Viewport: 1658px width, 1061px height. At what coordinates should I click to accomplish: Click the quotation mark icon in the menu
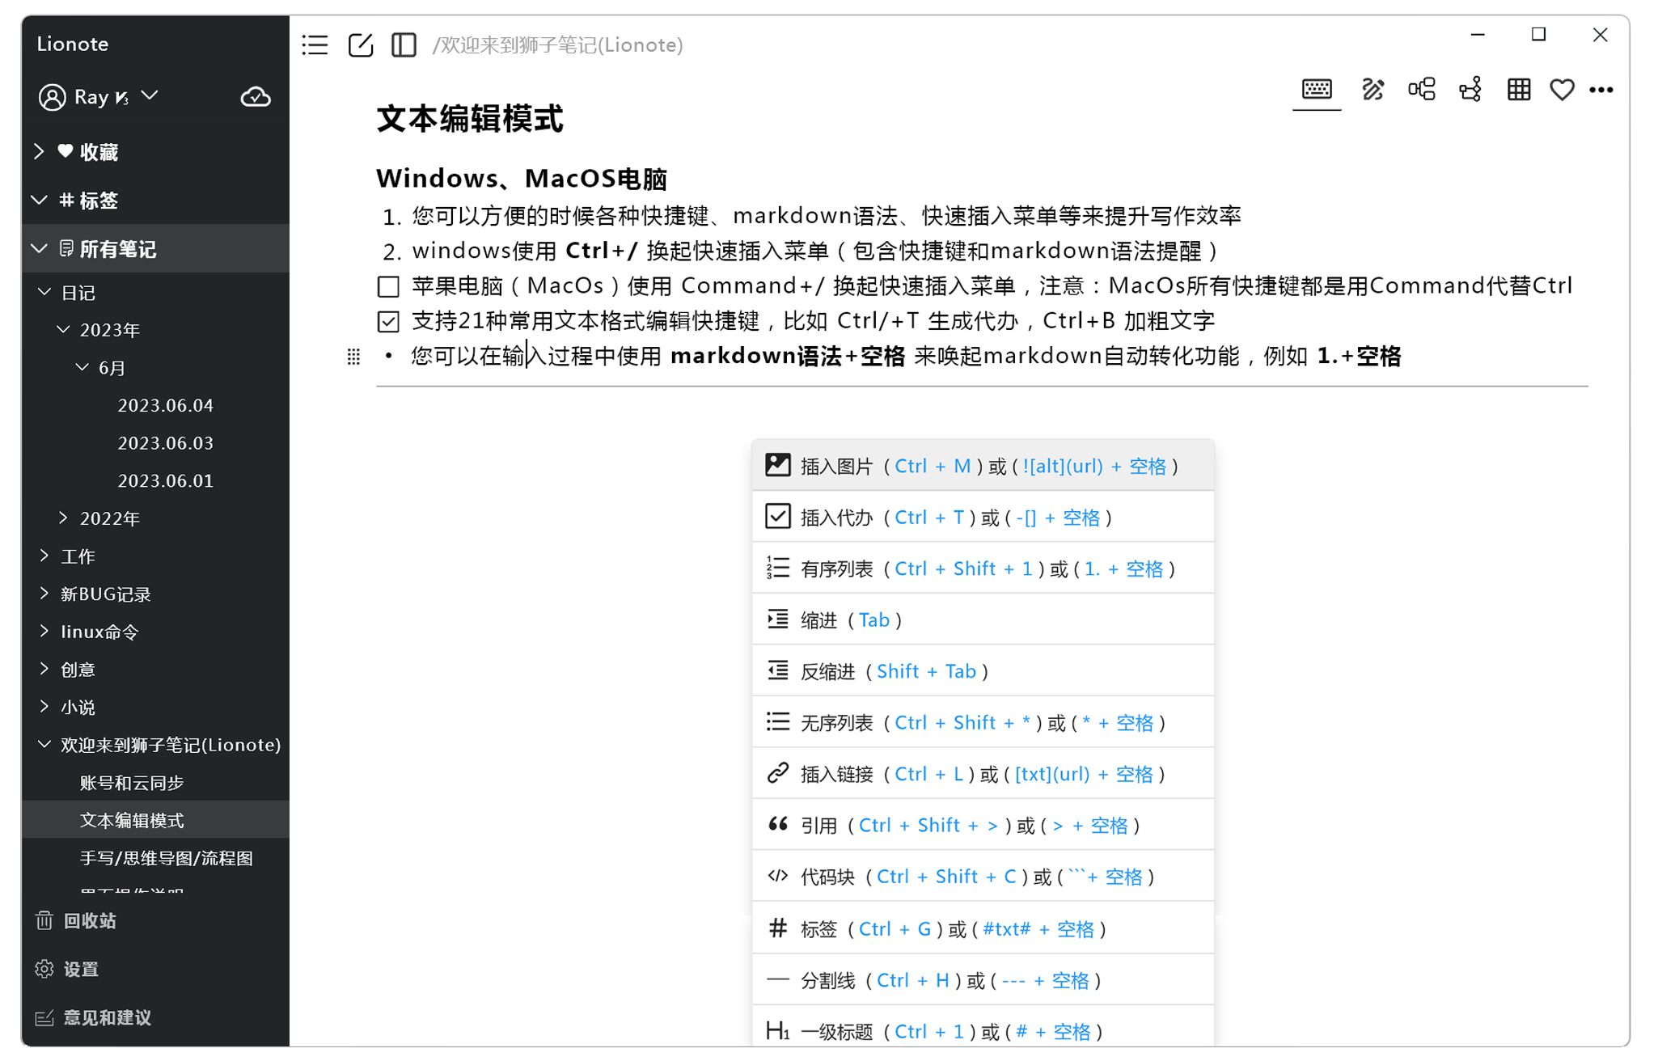pyautogui.click(x=778, y=824)
